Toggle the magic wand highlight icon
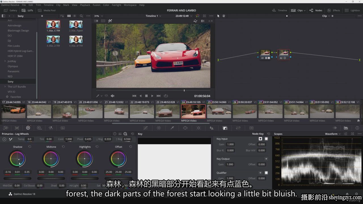The height and width of the screenshot is (204, 363). pos(110,21)
